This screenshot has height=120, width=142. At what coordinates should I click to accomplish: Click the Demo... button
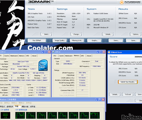[x=116, y=40]
